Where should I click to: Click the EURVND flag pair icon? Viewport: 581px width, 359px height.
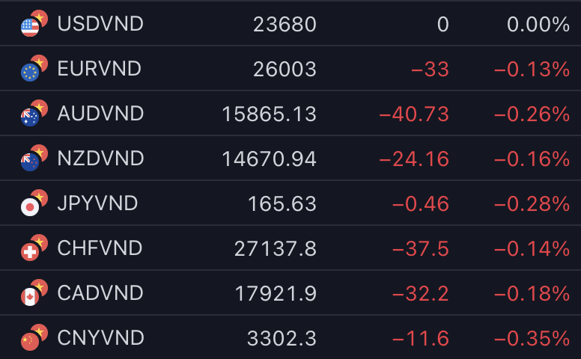pyautogui.click(x=34, y=68)
